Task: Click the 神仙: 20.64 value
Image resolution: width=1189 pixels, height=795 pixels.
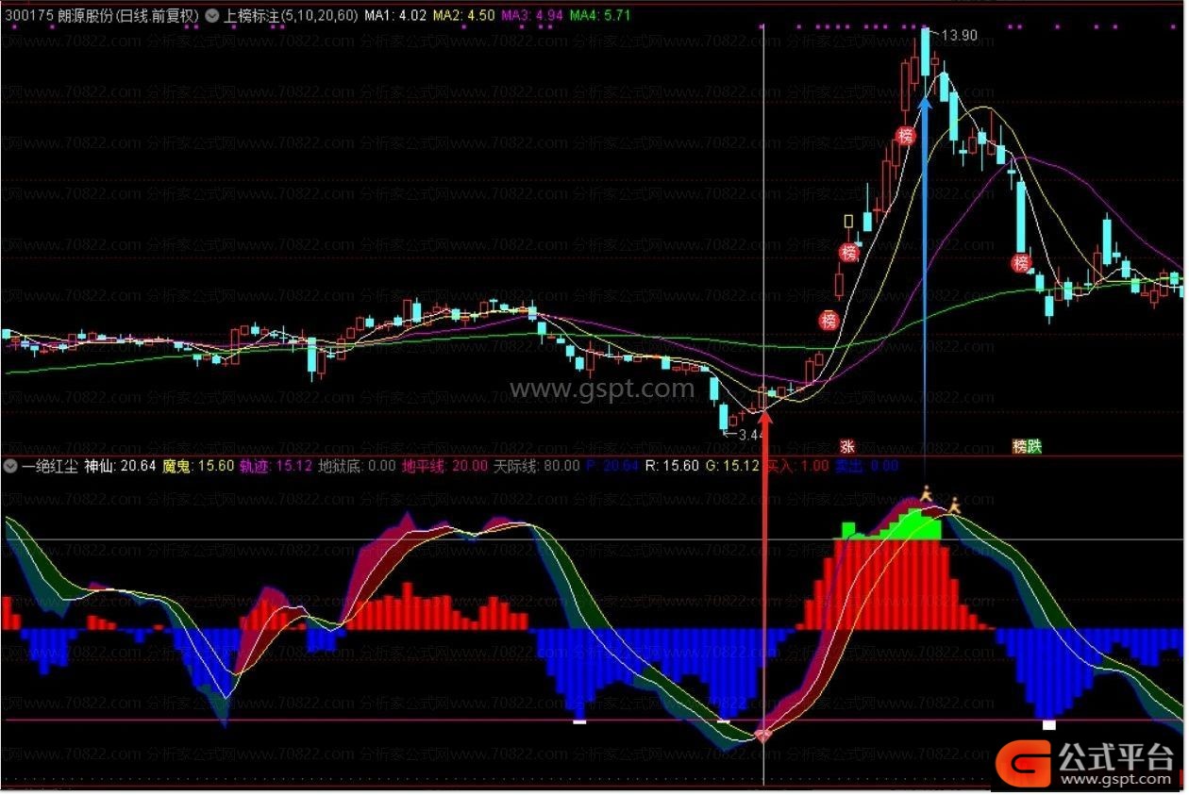Action: pos(120,466)
